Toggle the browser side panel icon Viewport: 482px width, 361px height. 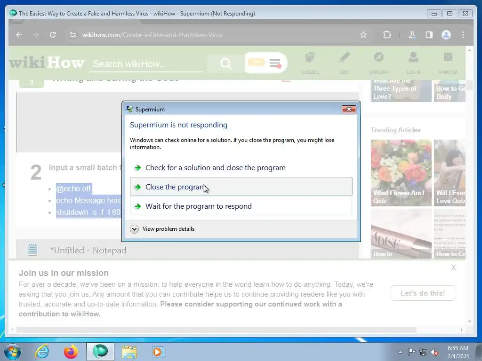click(x=429, y=35)
